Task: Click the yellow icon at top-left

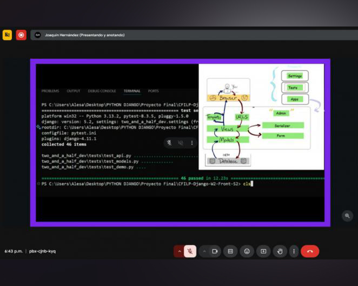Action: click(x=7, y=35)
